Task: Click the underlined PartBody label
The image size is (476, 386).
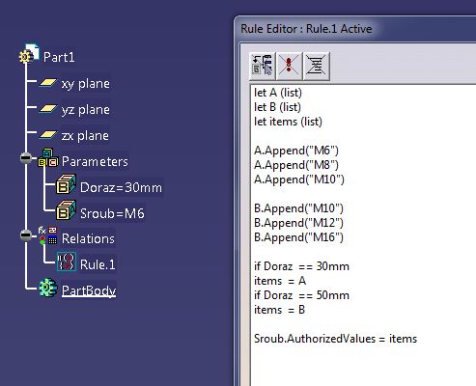Action: [89, 290]
